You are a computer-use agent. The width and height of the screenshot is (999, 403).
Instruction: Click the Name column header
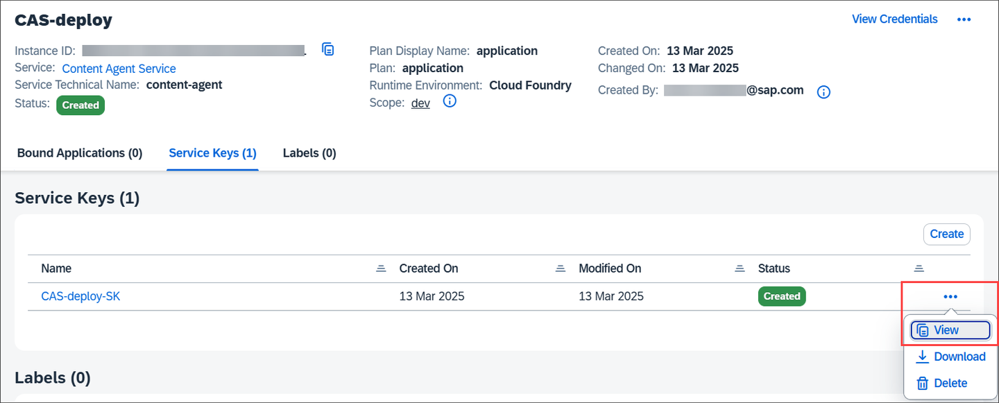point(56,268)
